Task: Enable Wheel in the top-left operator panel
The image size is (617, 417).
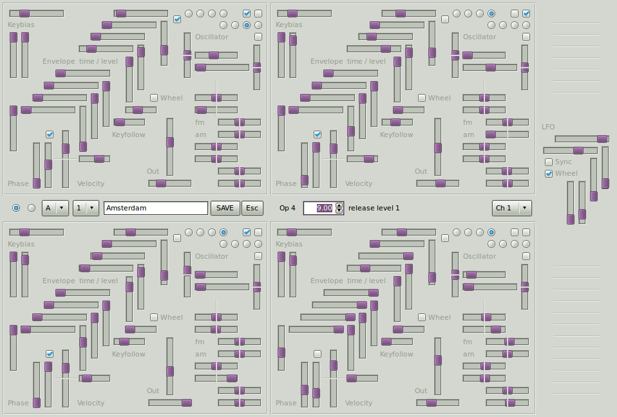Action: [x=154, y=98]
